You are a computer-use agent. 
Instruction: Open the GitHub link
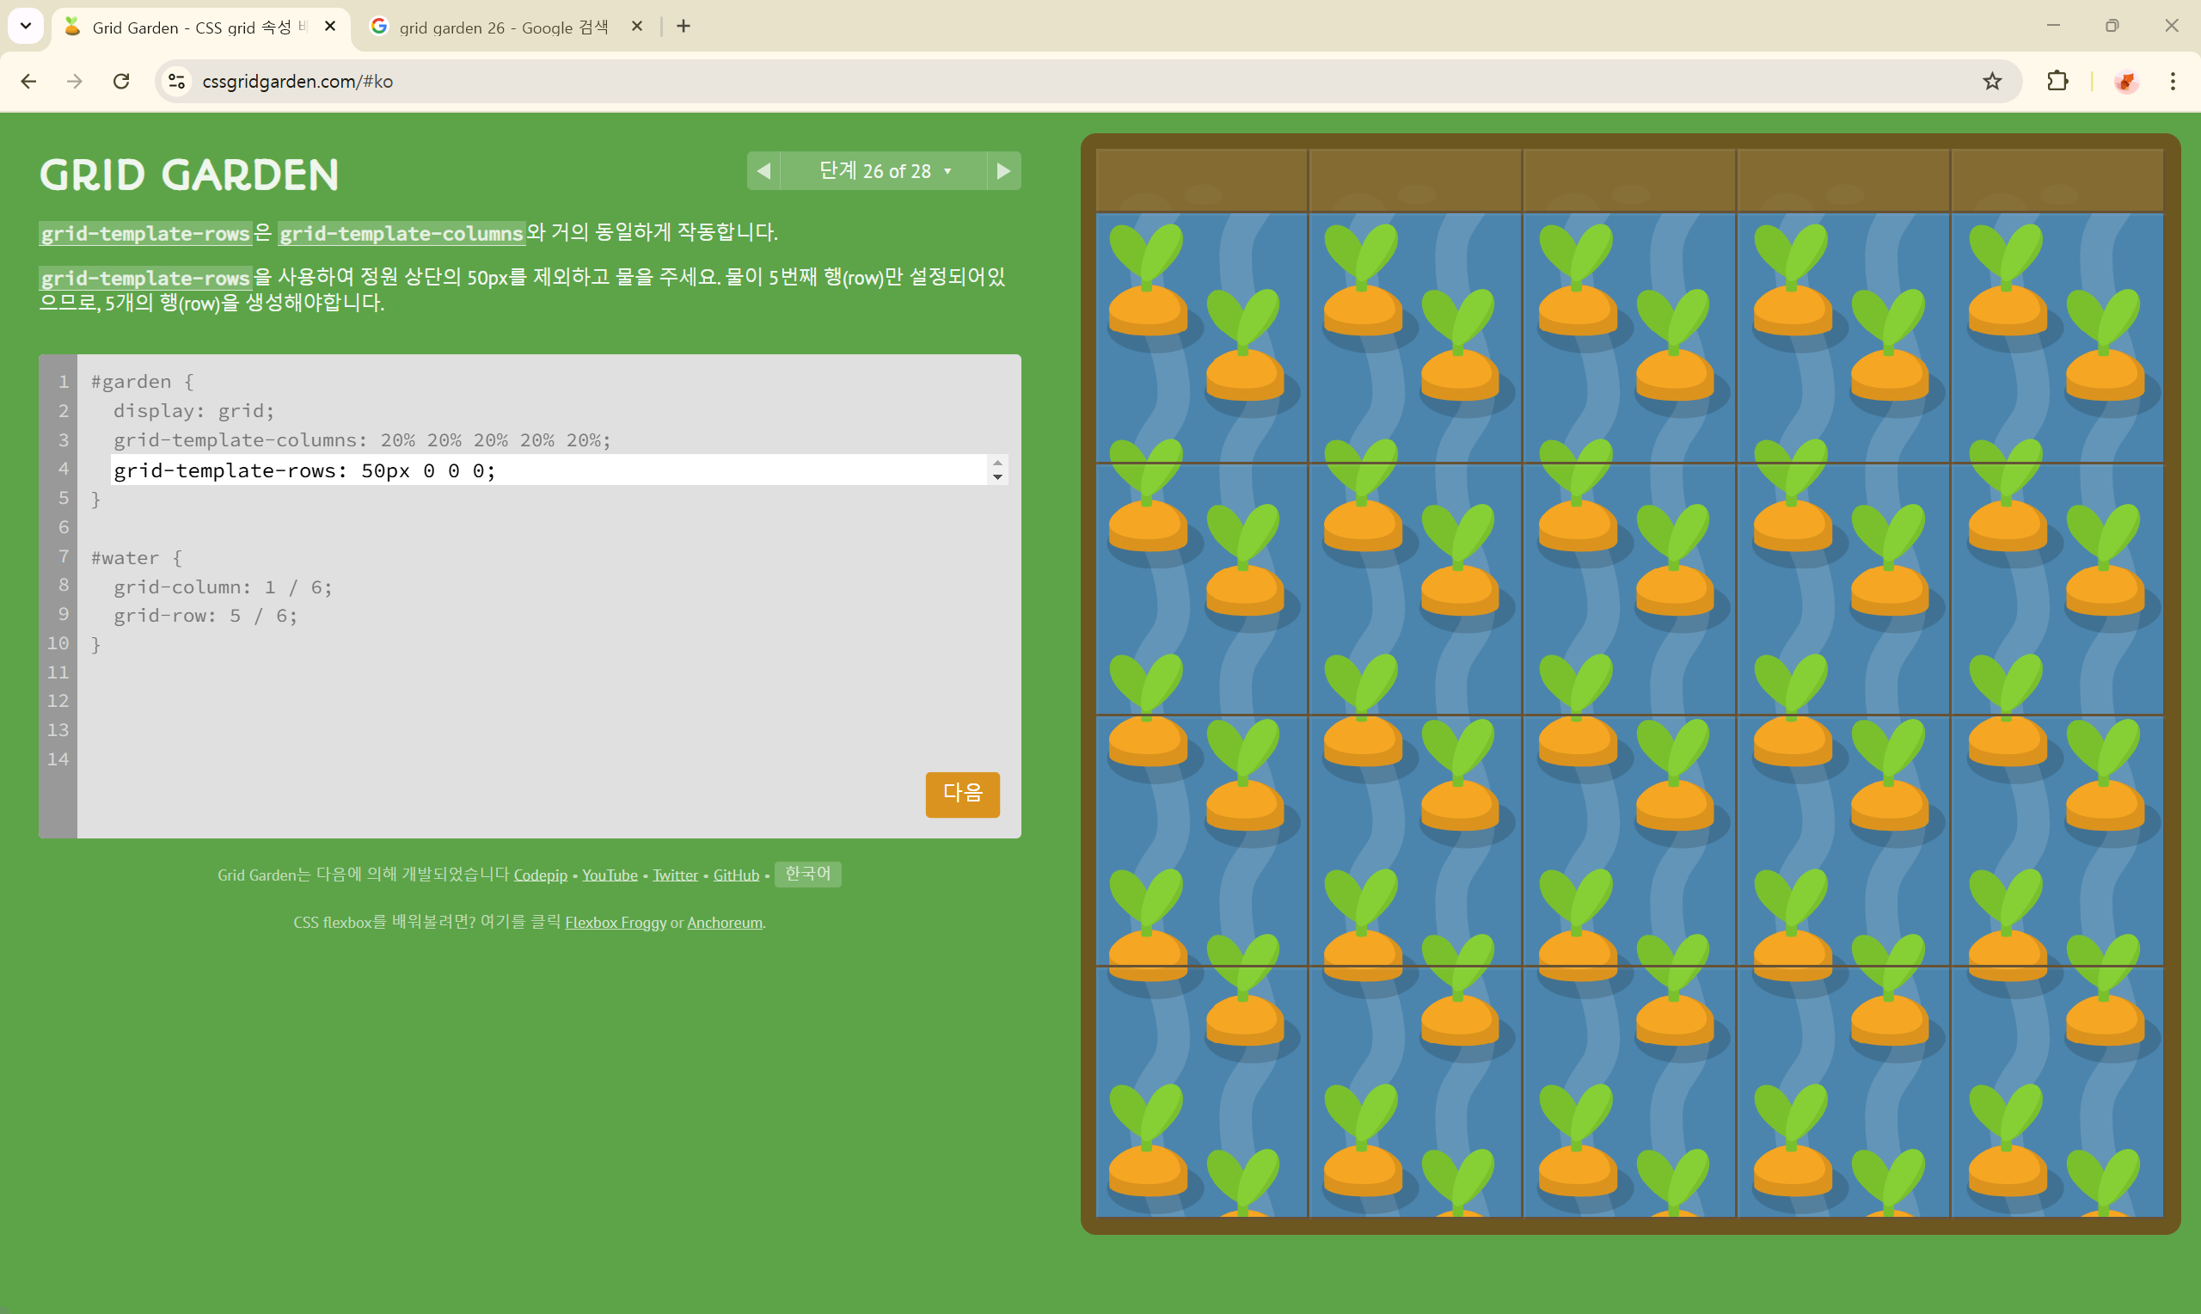(x=735, y=875)
